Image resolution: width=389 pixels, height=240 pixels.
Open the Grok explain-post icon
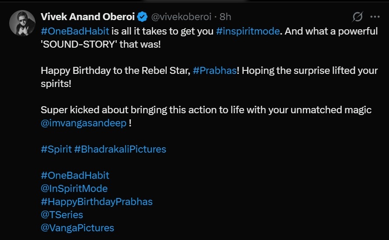[x=357, y=17]
